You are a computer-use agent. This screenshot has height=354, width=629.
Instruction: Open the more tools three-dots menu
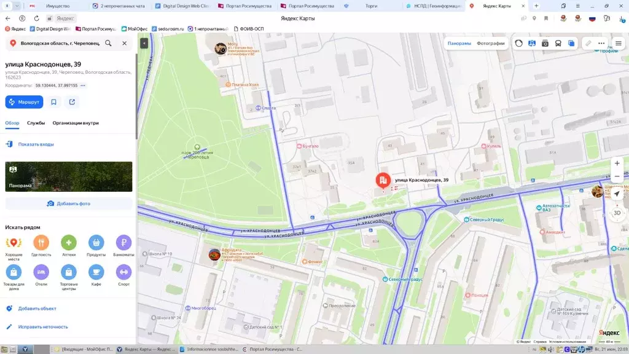point(601,43)
